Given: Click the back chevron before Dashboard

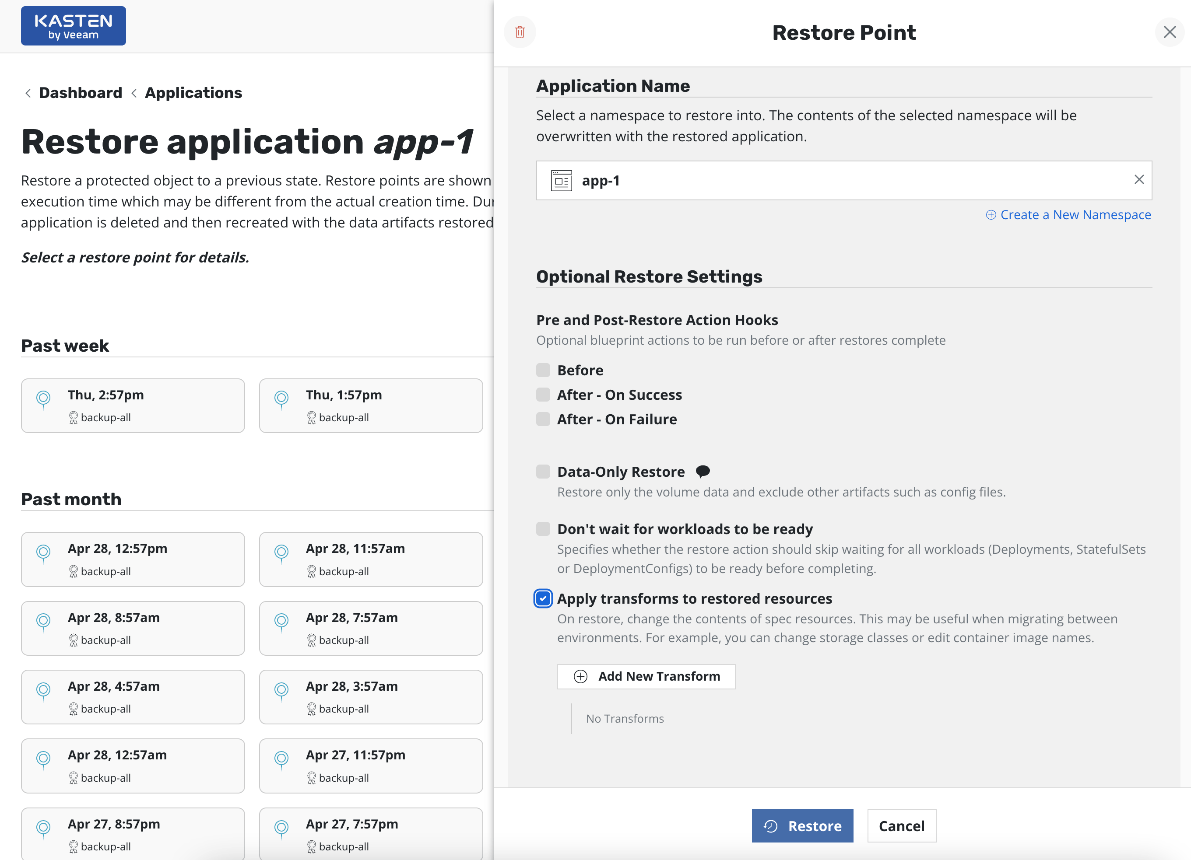Looking at the screenshot, I should [28, 94].
